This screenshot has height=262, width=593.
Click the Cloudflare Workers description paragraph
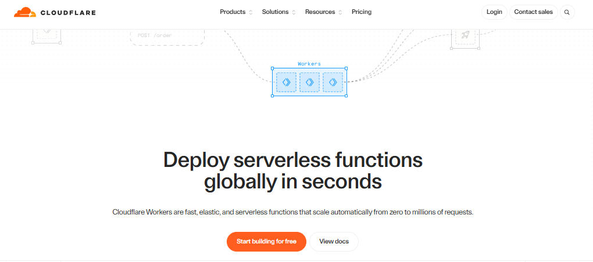pos(292,212)
